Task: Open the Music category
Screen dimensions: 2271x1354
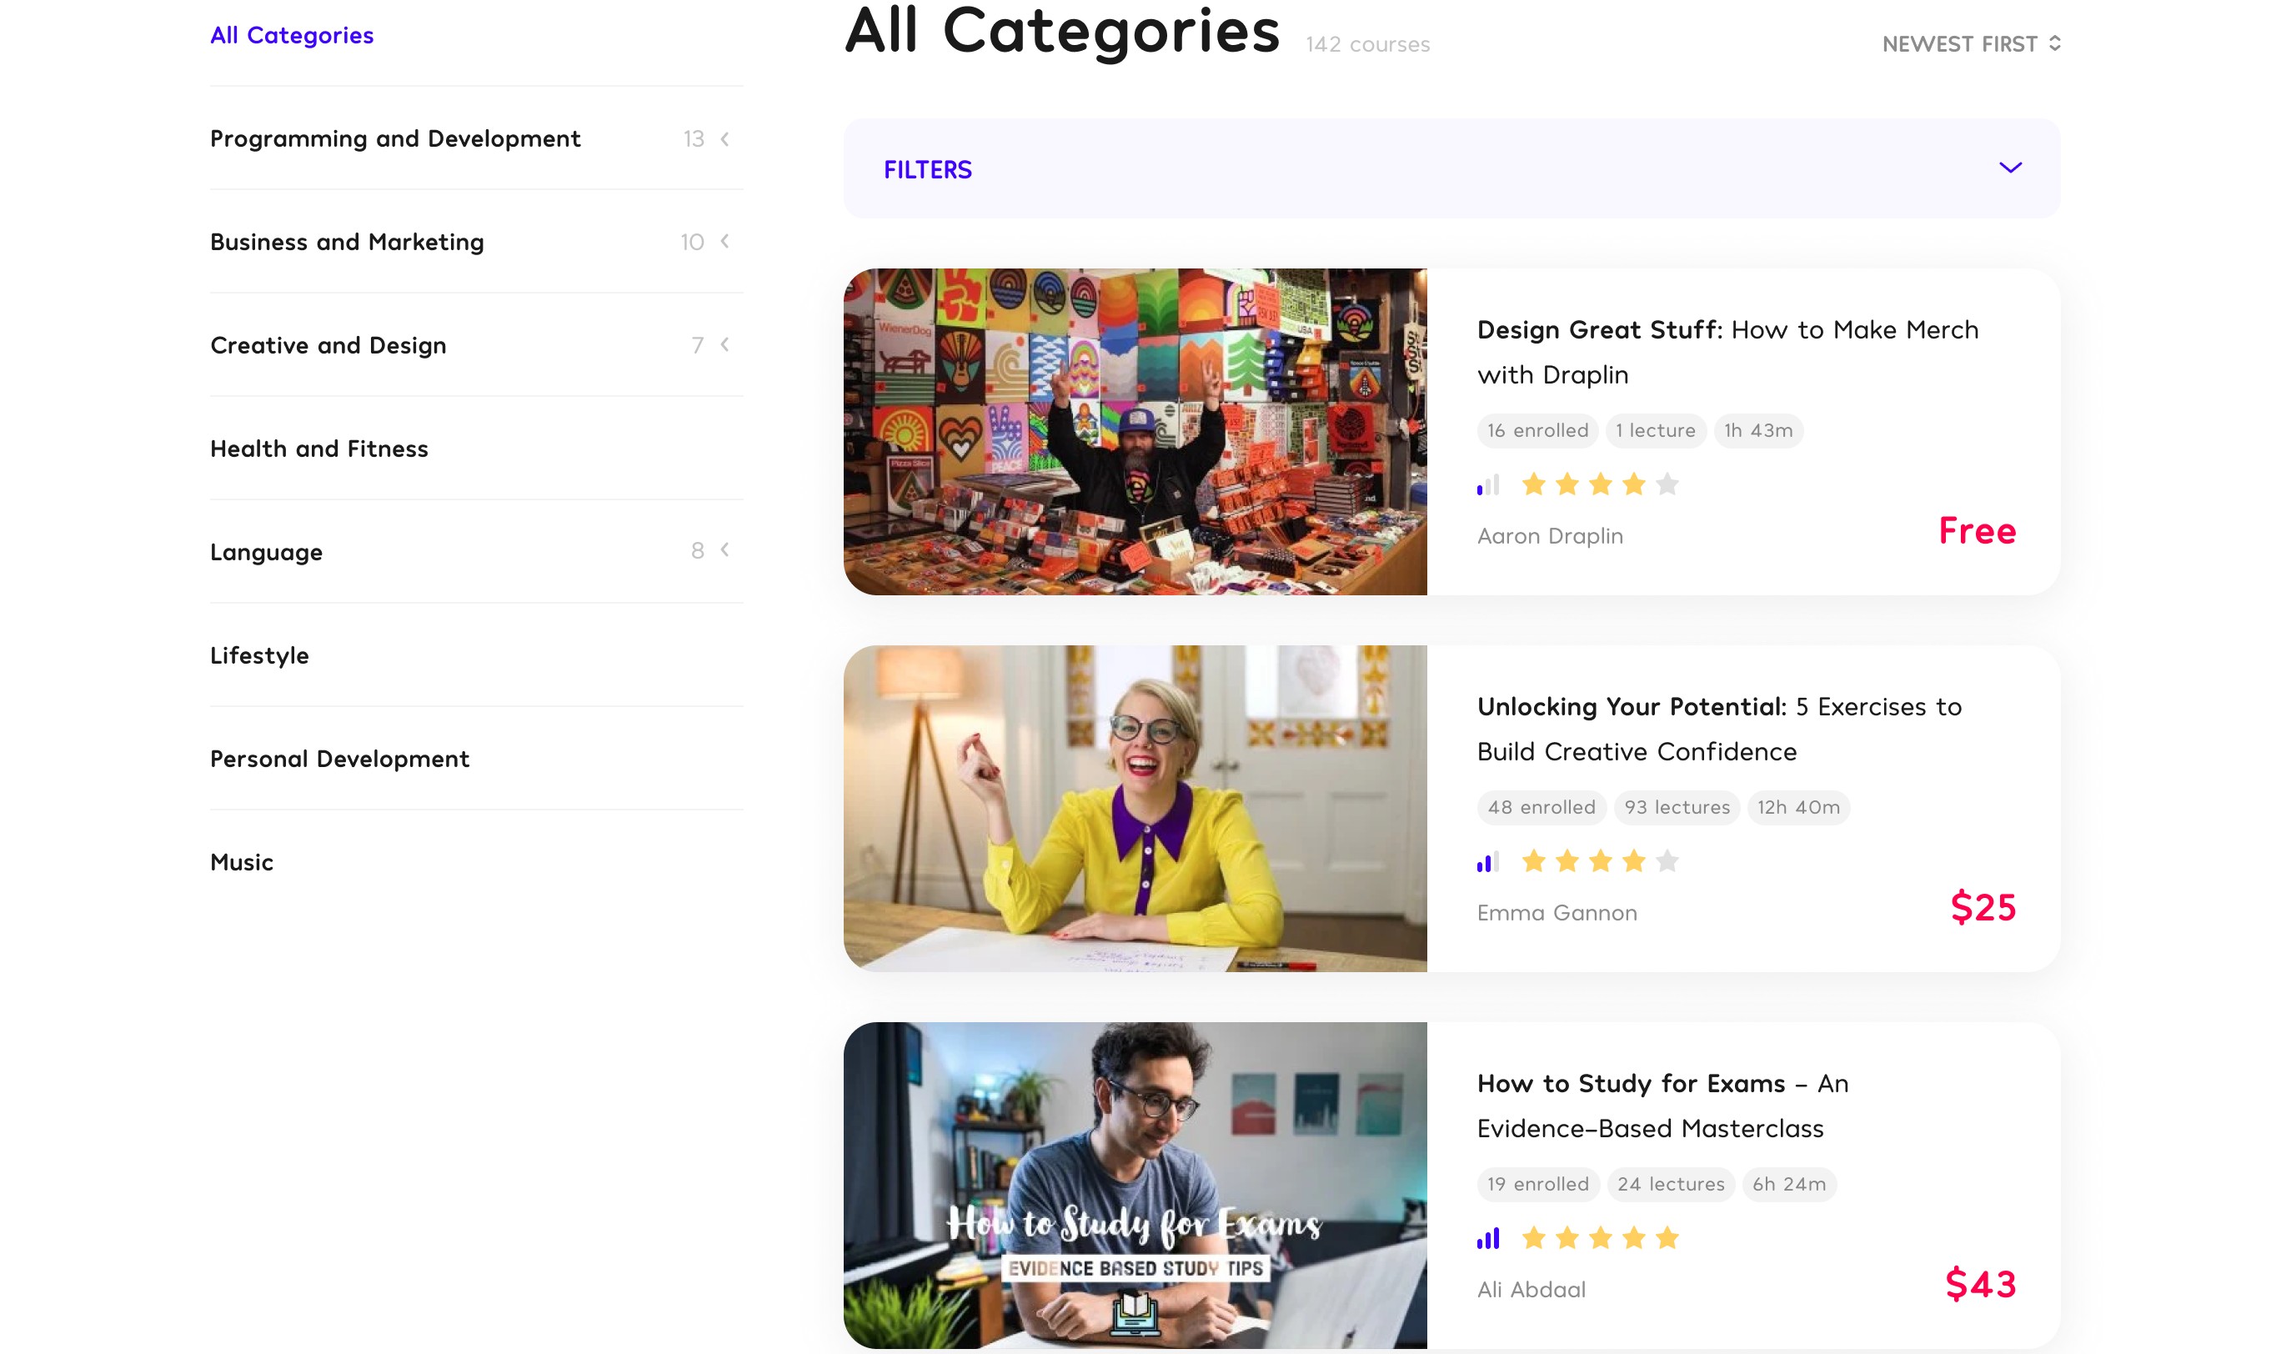Action: [x=242, y=862]
